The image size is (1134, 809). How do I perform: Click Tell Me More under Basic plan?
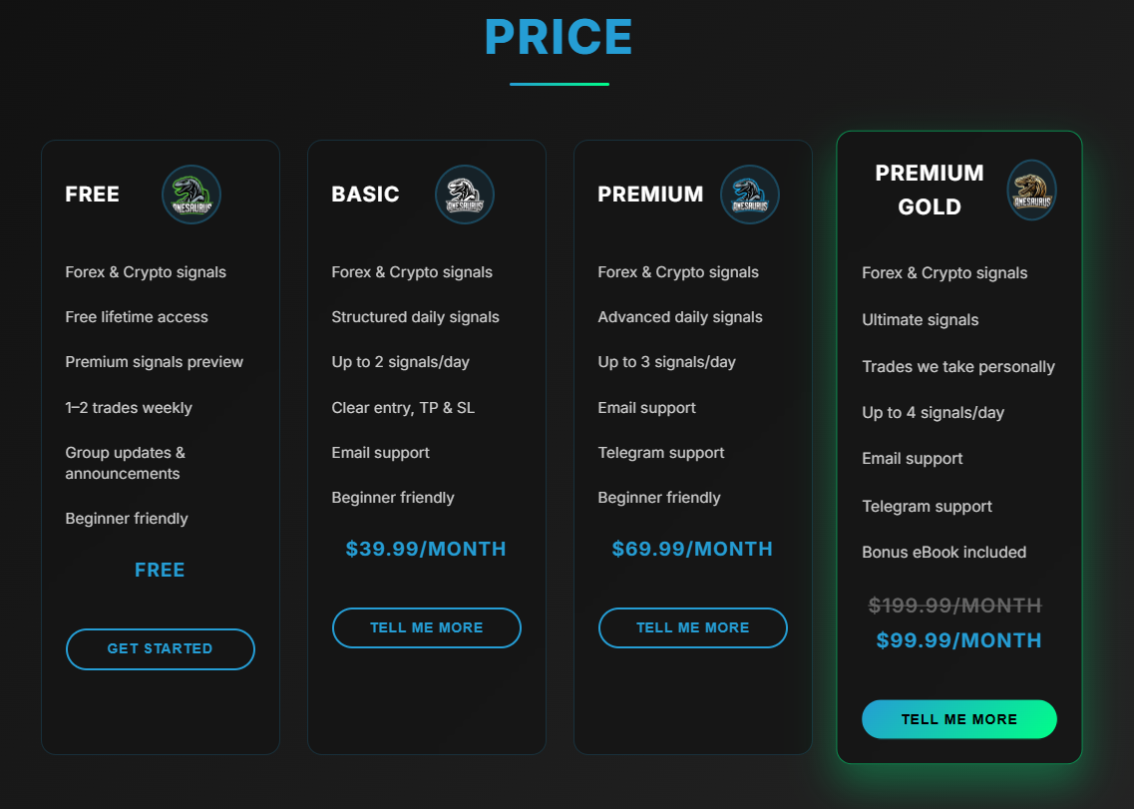pos(426,628)
